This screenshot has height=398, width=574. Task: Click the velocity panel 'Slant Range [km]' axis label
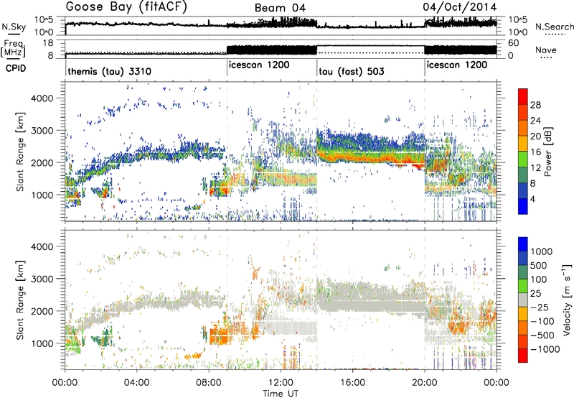pos(20,300)
